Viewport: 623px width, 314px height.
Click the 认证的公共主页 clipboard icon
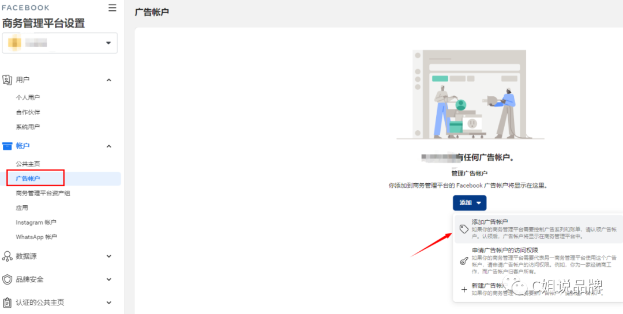[x=7, y=303]
